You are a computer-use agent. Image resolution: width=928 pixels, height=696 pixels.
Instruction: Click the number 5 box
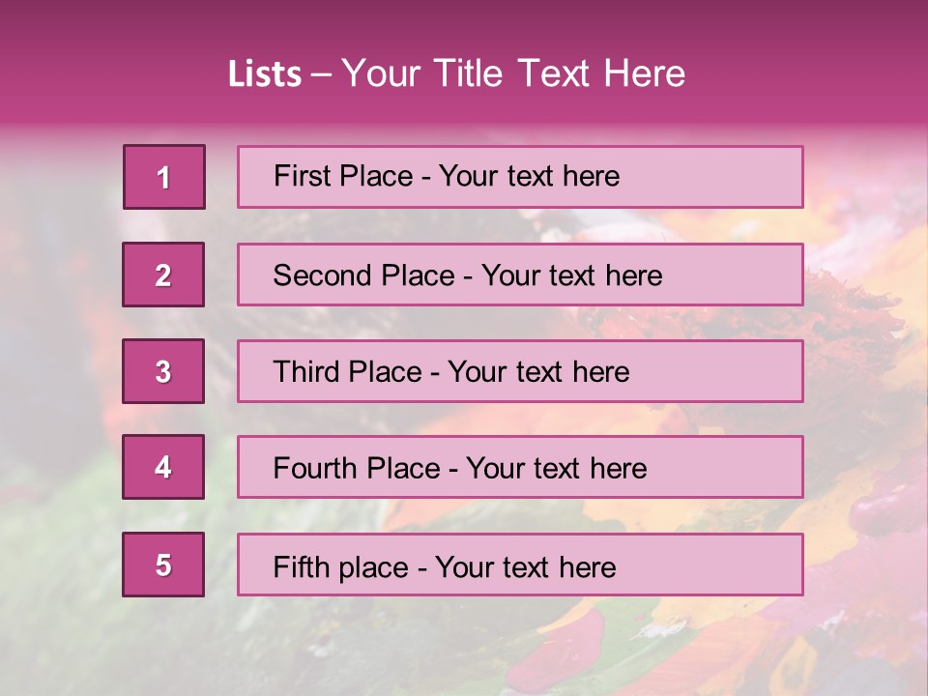(163, 565)
